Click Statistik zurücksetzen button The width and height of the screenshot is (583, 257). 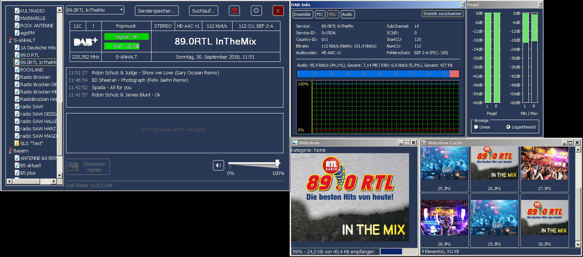click(x=442, y=14)
